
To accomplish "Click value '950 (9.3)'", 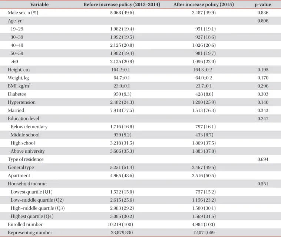I will point(122,94).
